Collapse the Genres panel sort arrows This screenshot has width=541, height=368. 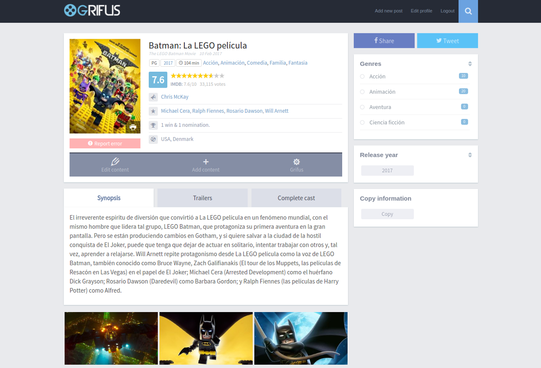[x=470, y=64]
